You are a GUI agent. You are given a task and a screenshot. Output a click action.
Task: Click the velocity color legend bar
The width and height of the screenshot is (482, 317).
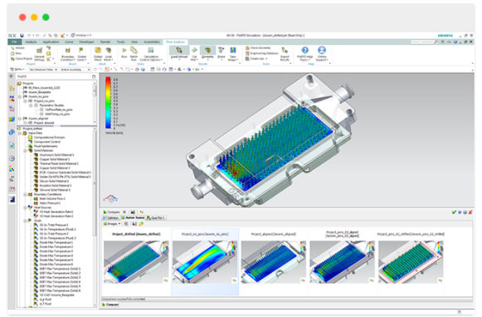(108, 103)
